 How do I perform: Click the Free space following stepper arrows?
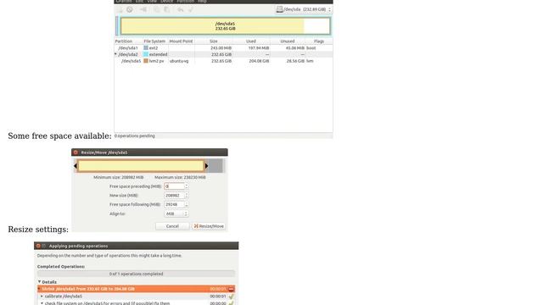[x=187, y=205]
